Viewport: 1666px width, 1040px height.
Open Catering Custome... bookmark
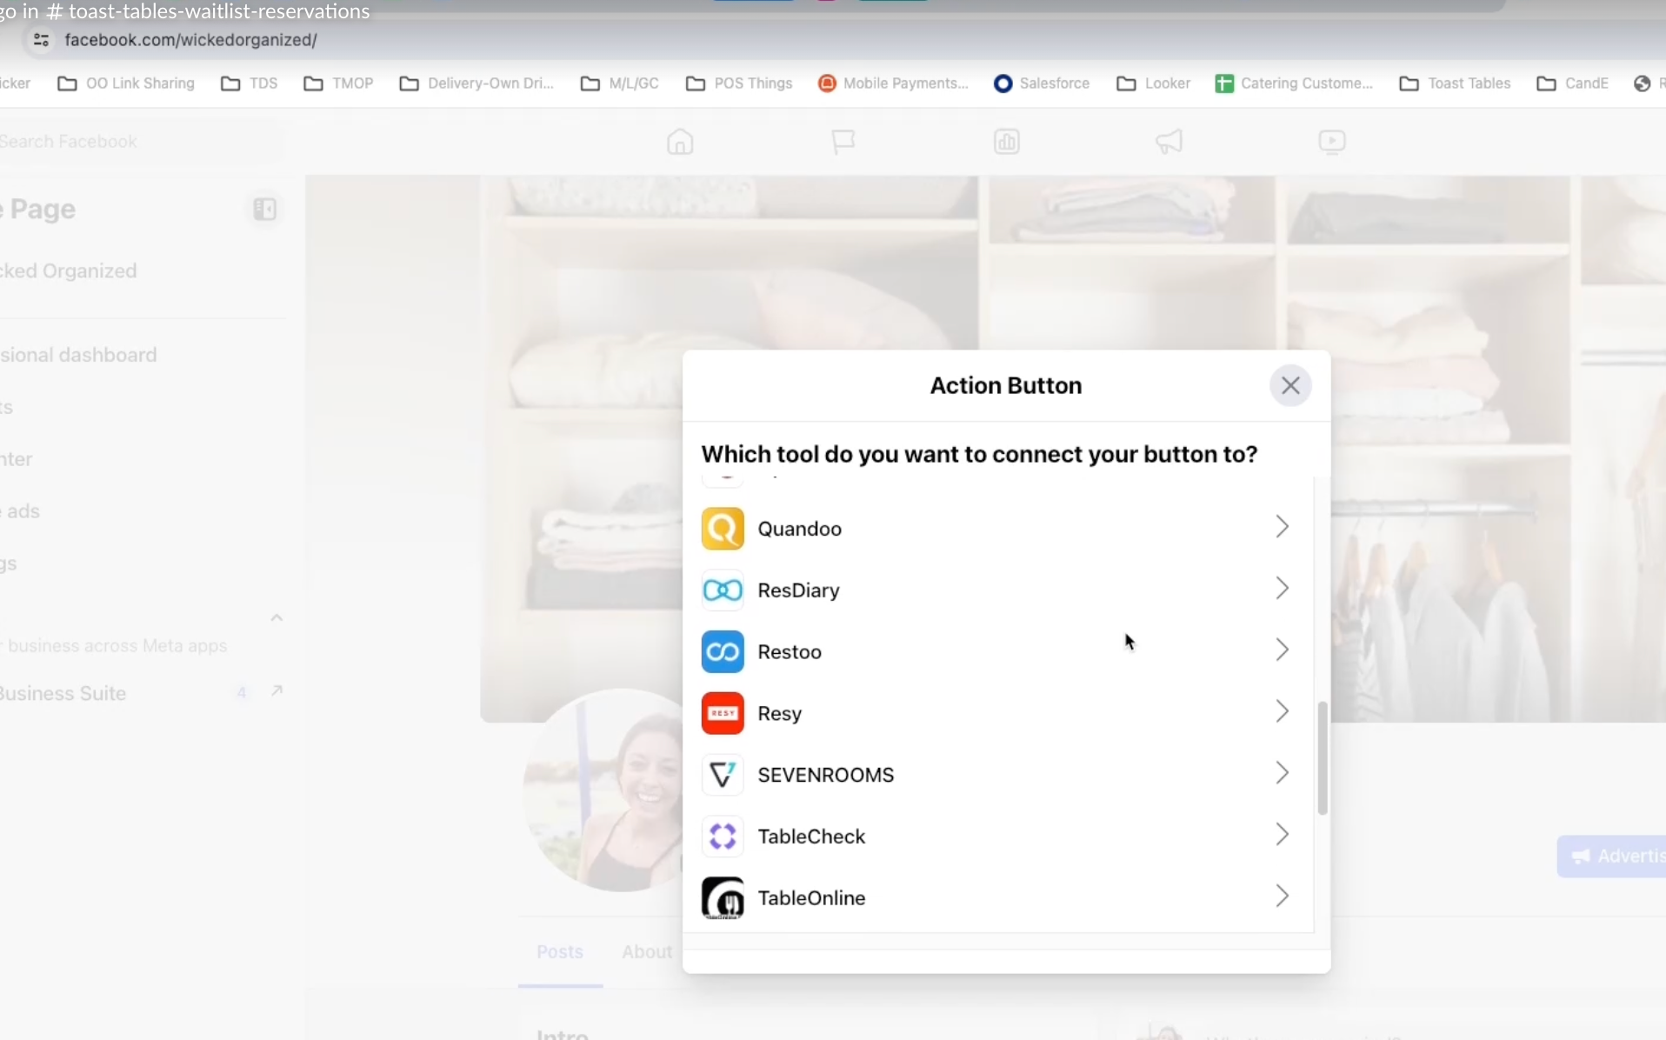pos(1294,83)
